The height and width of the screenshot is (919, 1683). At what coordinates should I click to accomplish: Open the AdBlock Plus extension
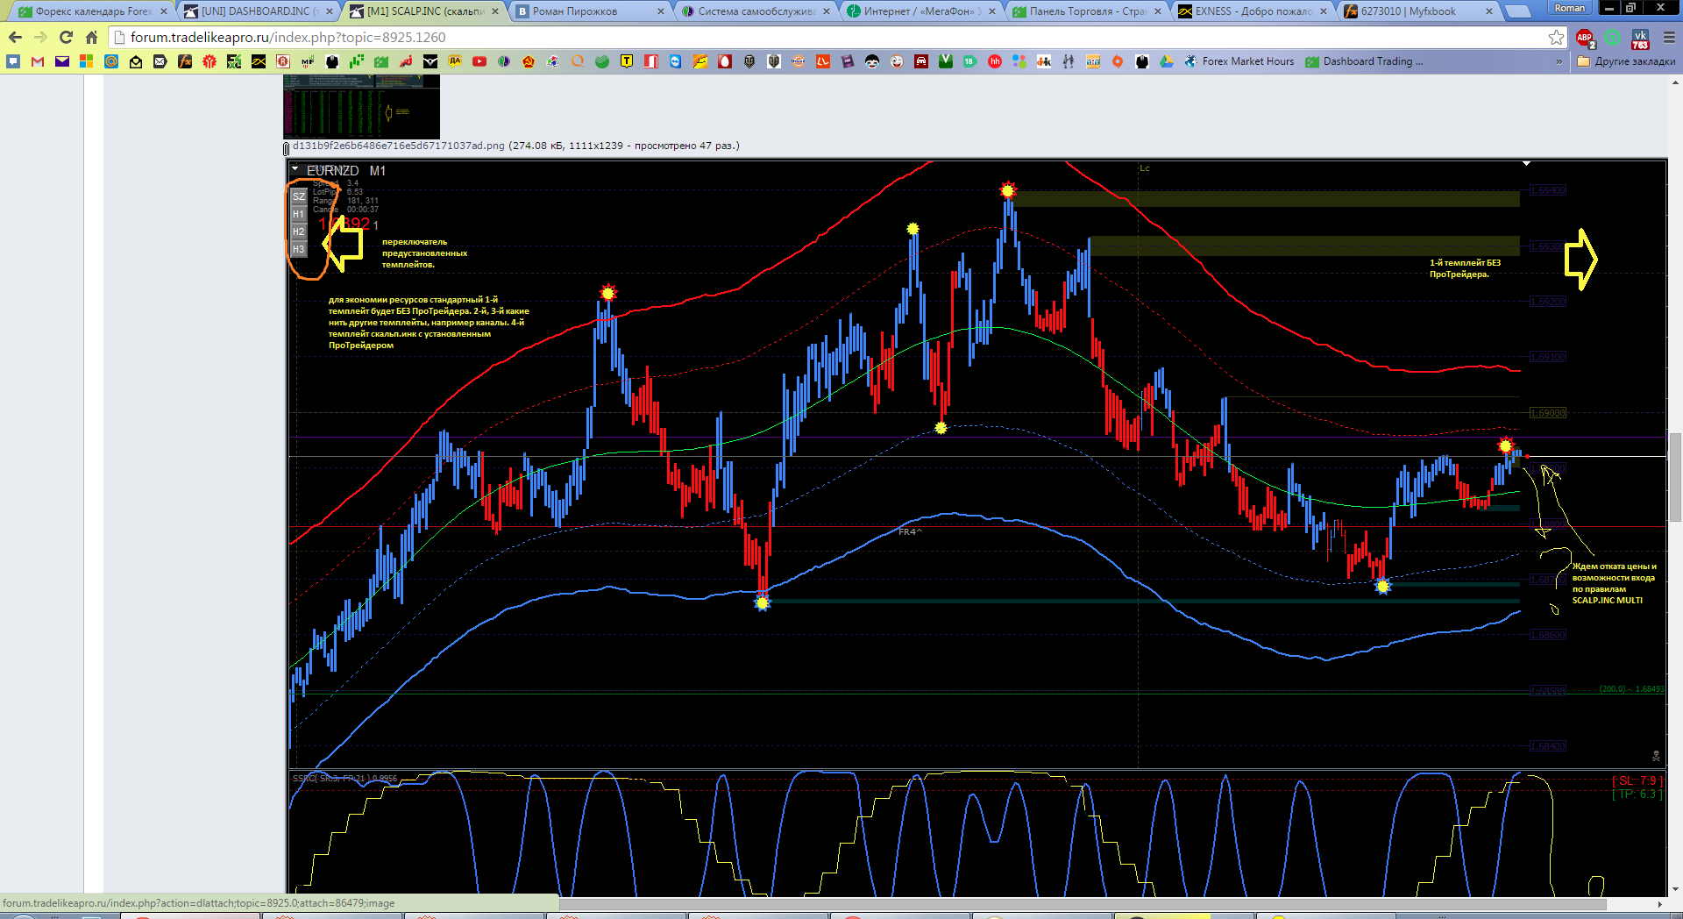point(1585,39)
